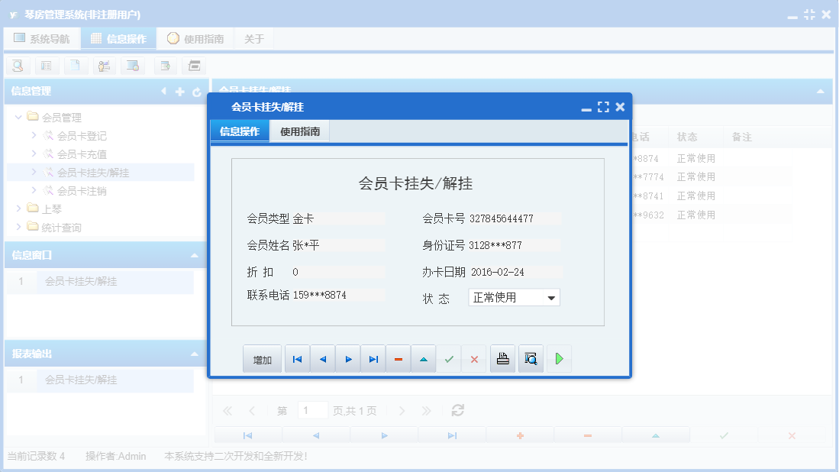
Task: Refresh the record list with the refresh icon
Action: pos(457,409)
